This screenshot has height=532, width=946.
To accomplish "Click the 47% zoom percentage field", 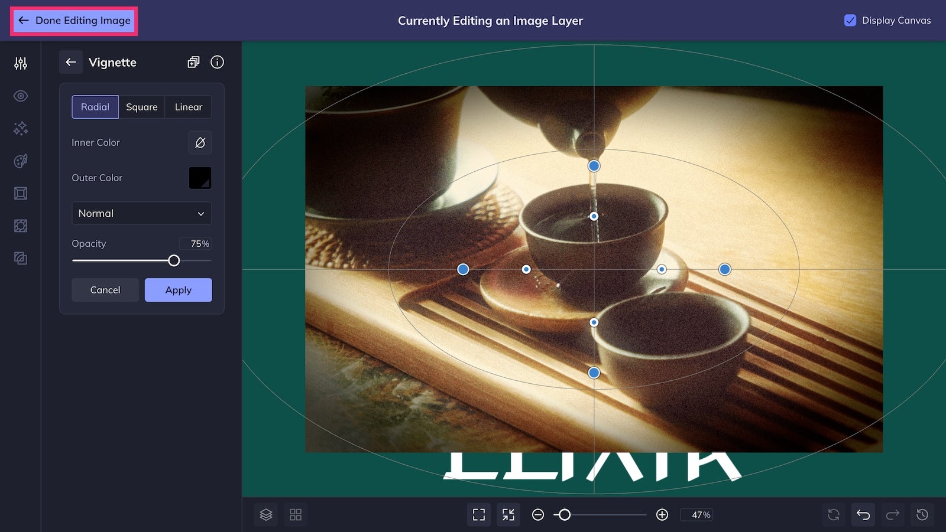I will (696, 515).
